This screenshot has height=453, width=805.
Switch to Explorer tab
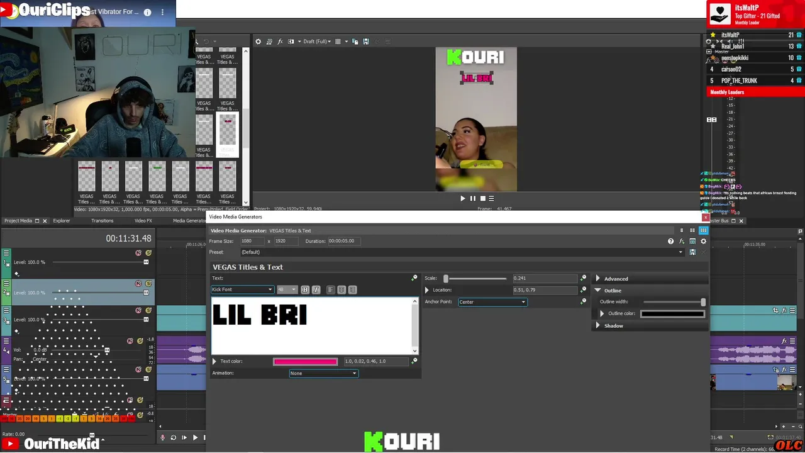(x=62, y=221)
